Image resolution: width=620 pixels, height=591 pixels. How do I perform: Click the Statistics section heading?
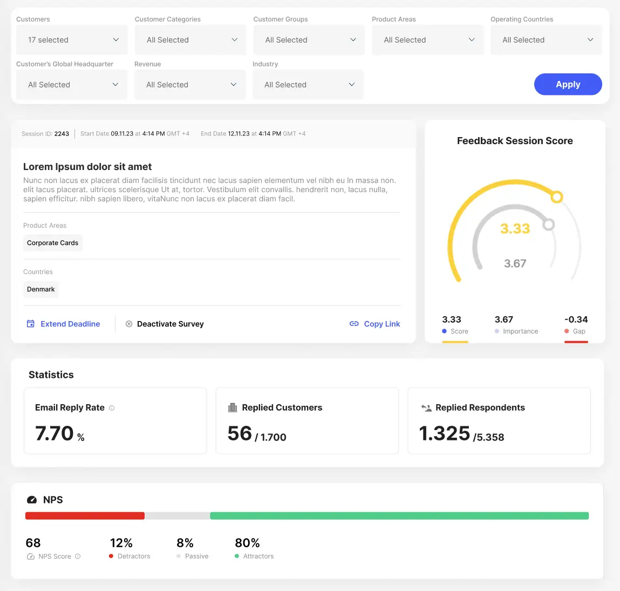click(x=51, y=375)
